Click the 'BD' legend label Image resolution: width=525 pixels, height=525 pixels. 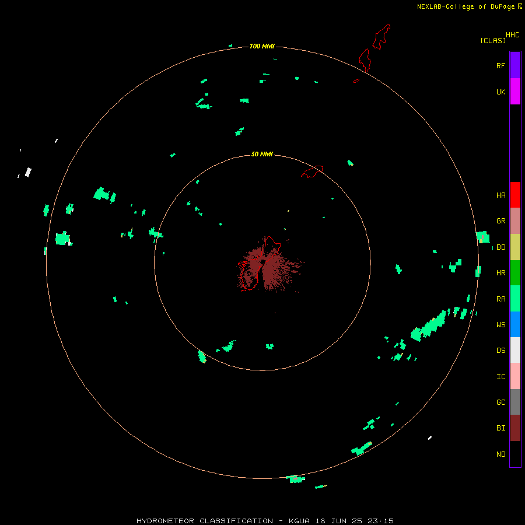point(501,247)
